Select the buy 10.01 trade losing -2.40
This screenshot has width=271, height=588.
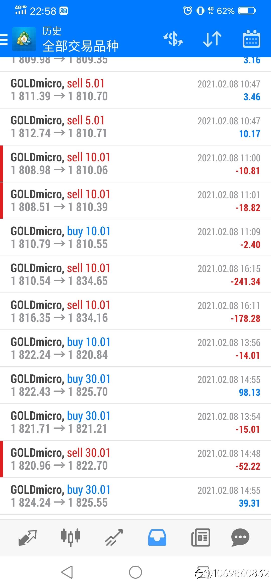pos(135,237)
